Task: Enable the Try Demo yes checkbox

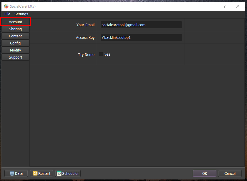Action: tap(101, 54)
